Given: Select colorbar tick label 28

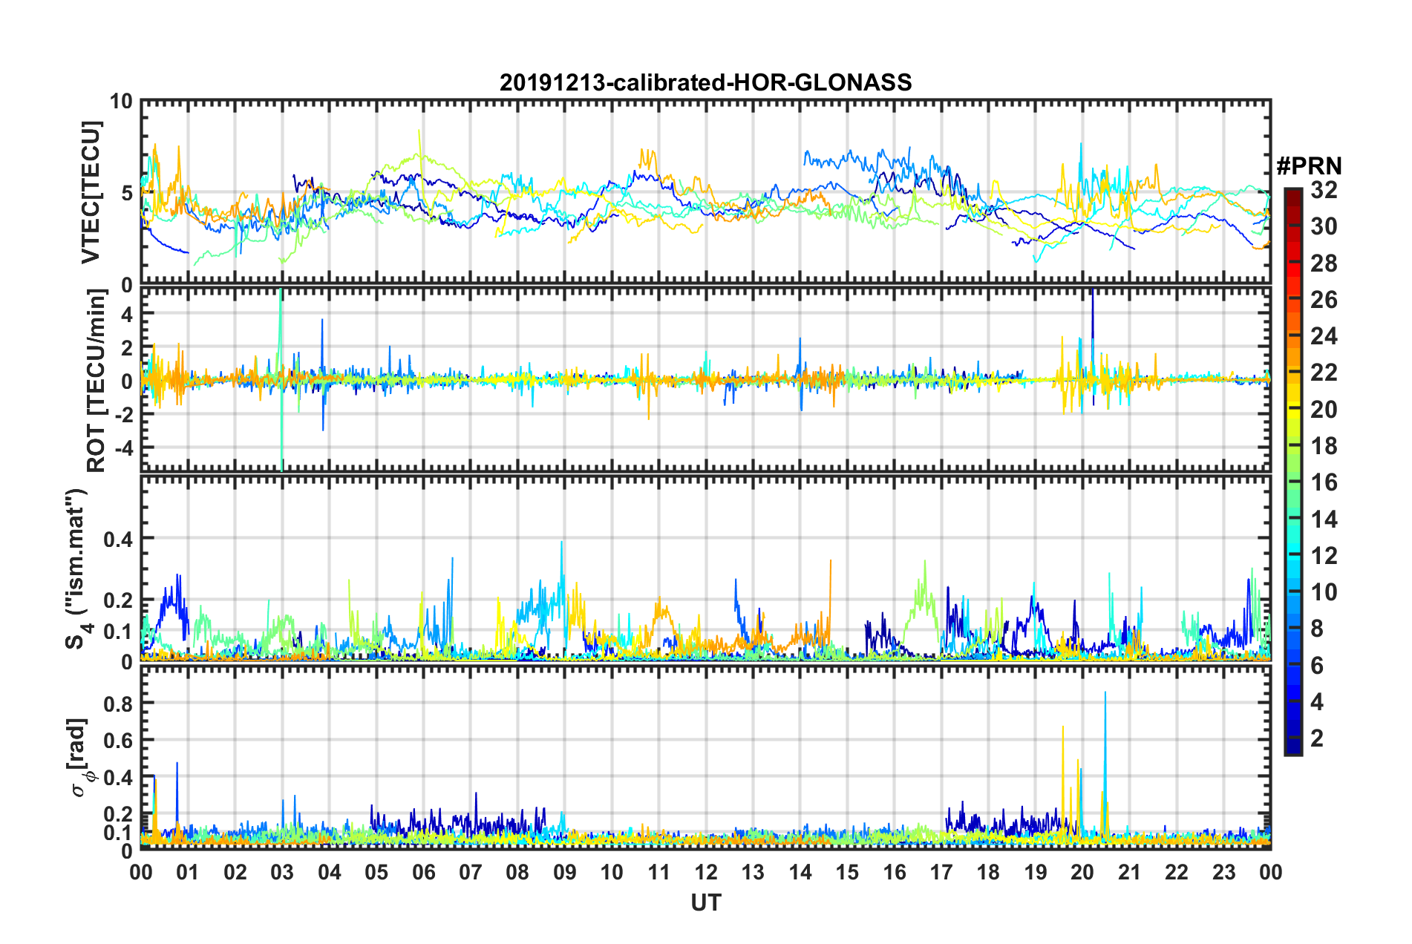Looking at the screenshot, I should click(1324, 263).
